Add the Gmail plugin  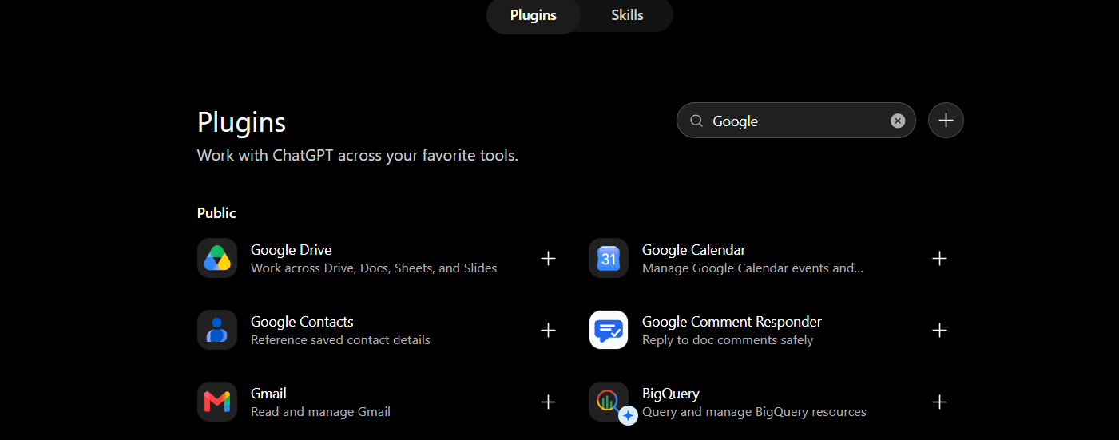(x=548, y=402)
